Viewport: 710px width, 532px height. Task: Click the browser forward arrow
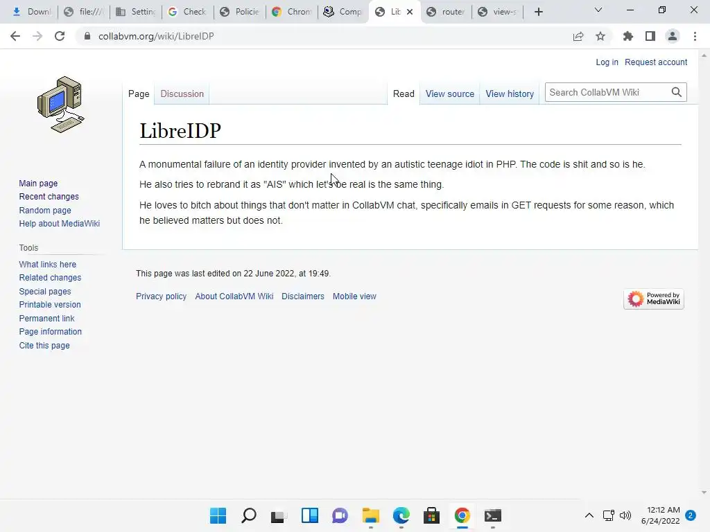coord(37,36)
